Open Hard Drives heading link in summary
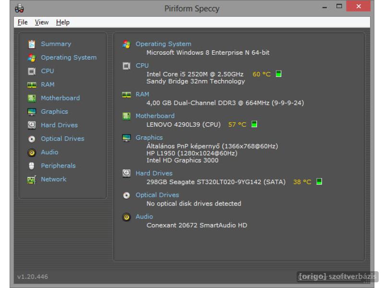Screen dimensions: 384x288 click(154, 173)
